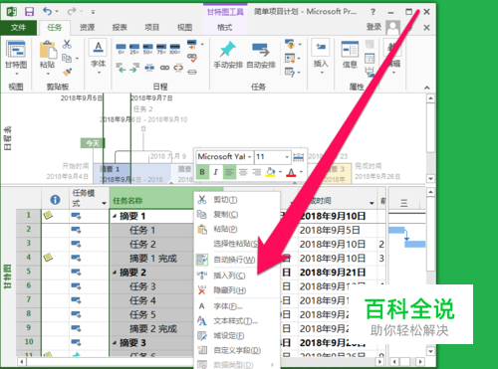Viewport: 498px width, 369px height.
Task: Click the link tasks chain icon
Action: pos(164,68)
